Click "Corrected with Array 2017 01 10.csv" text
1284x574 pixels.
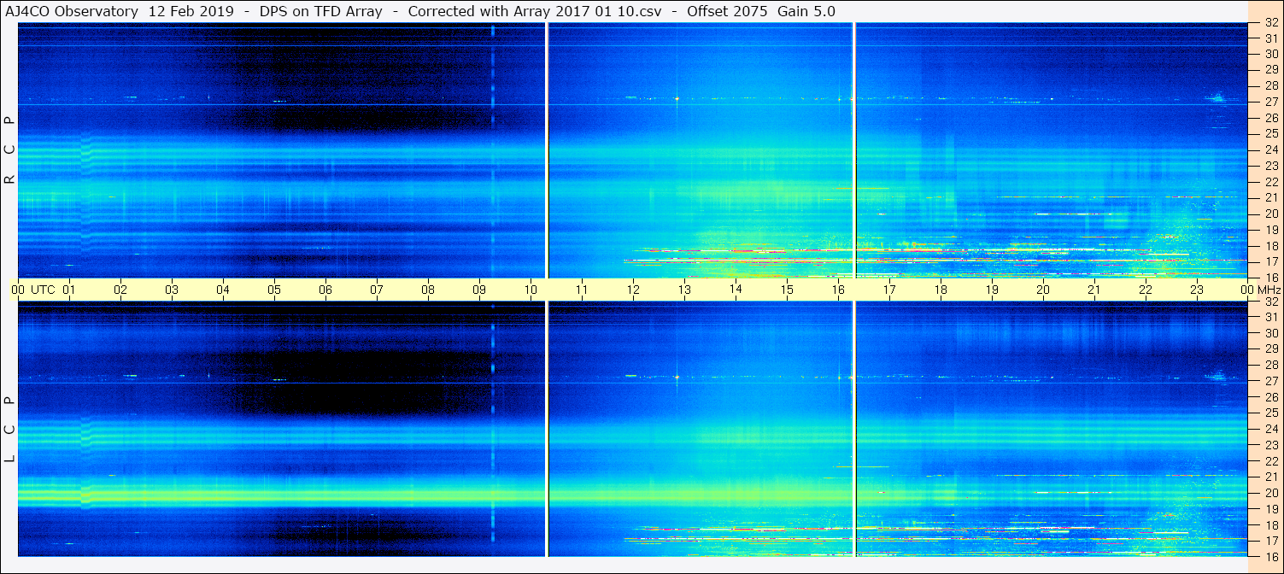tap(534, 11)
